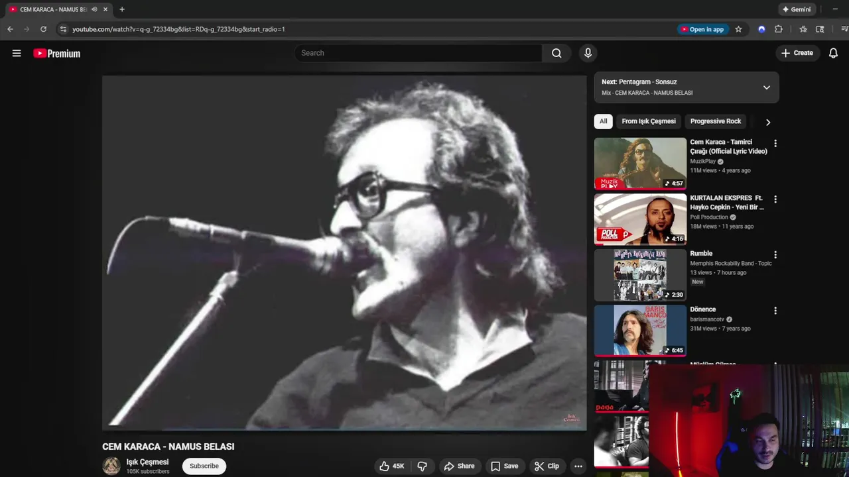Reload the current page
The image size is (849, 477).
coord(43,29)
